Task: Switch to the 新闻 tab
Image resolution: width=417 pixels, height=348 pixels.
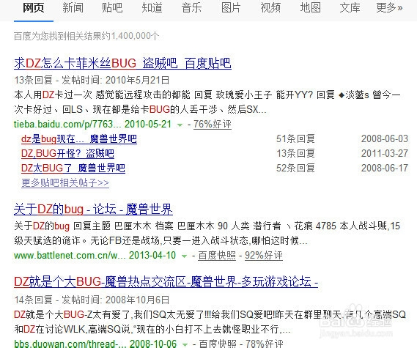Action: [x=73, y=8]
